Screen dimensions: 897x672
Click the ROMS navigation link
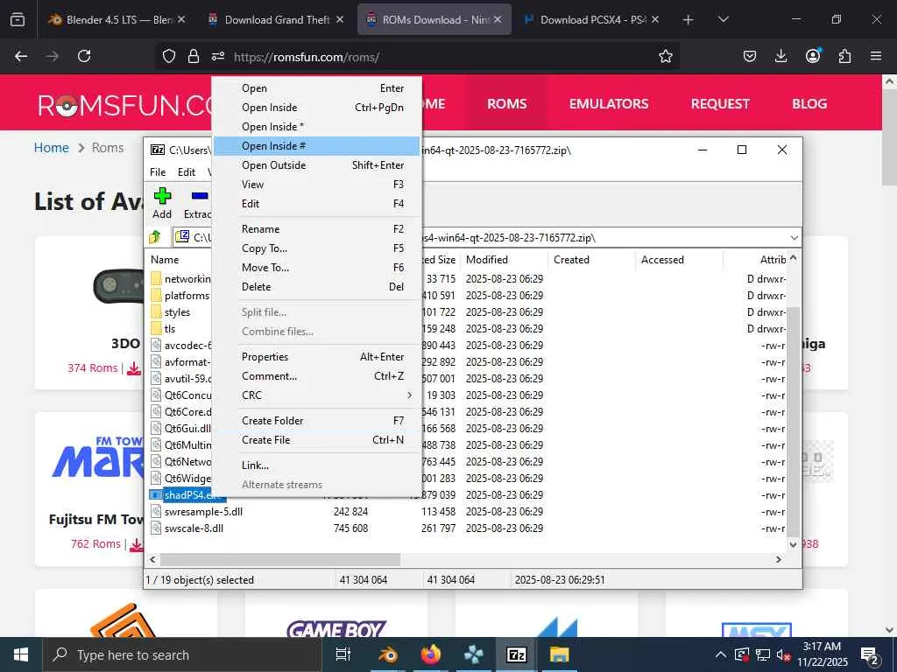(x=507, y=103)
